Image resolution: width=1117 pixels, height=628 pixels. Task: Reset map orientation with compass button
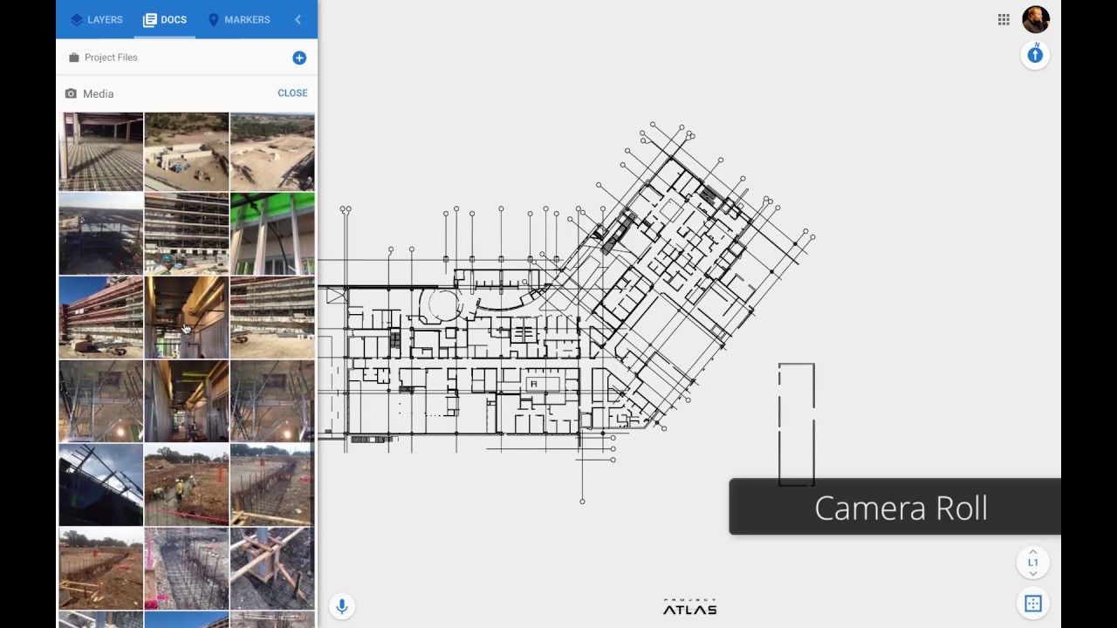[x=1035, y=55]
